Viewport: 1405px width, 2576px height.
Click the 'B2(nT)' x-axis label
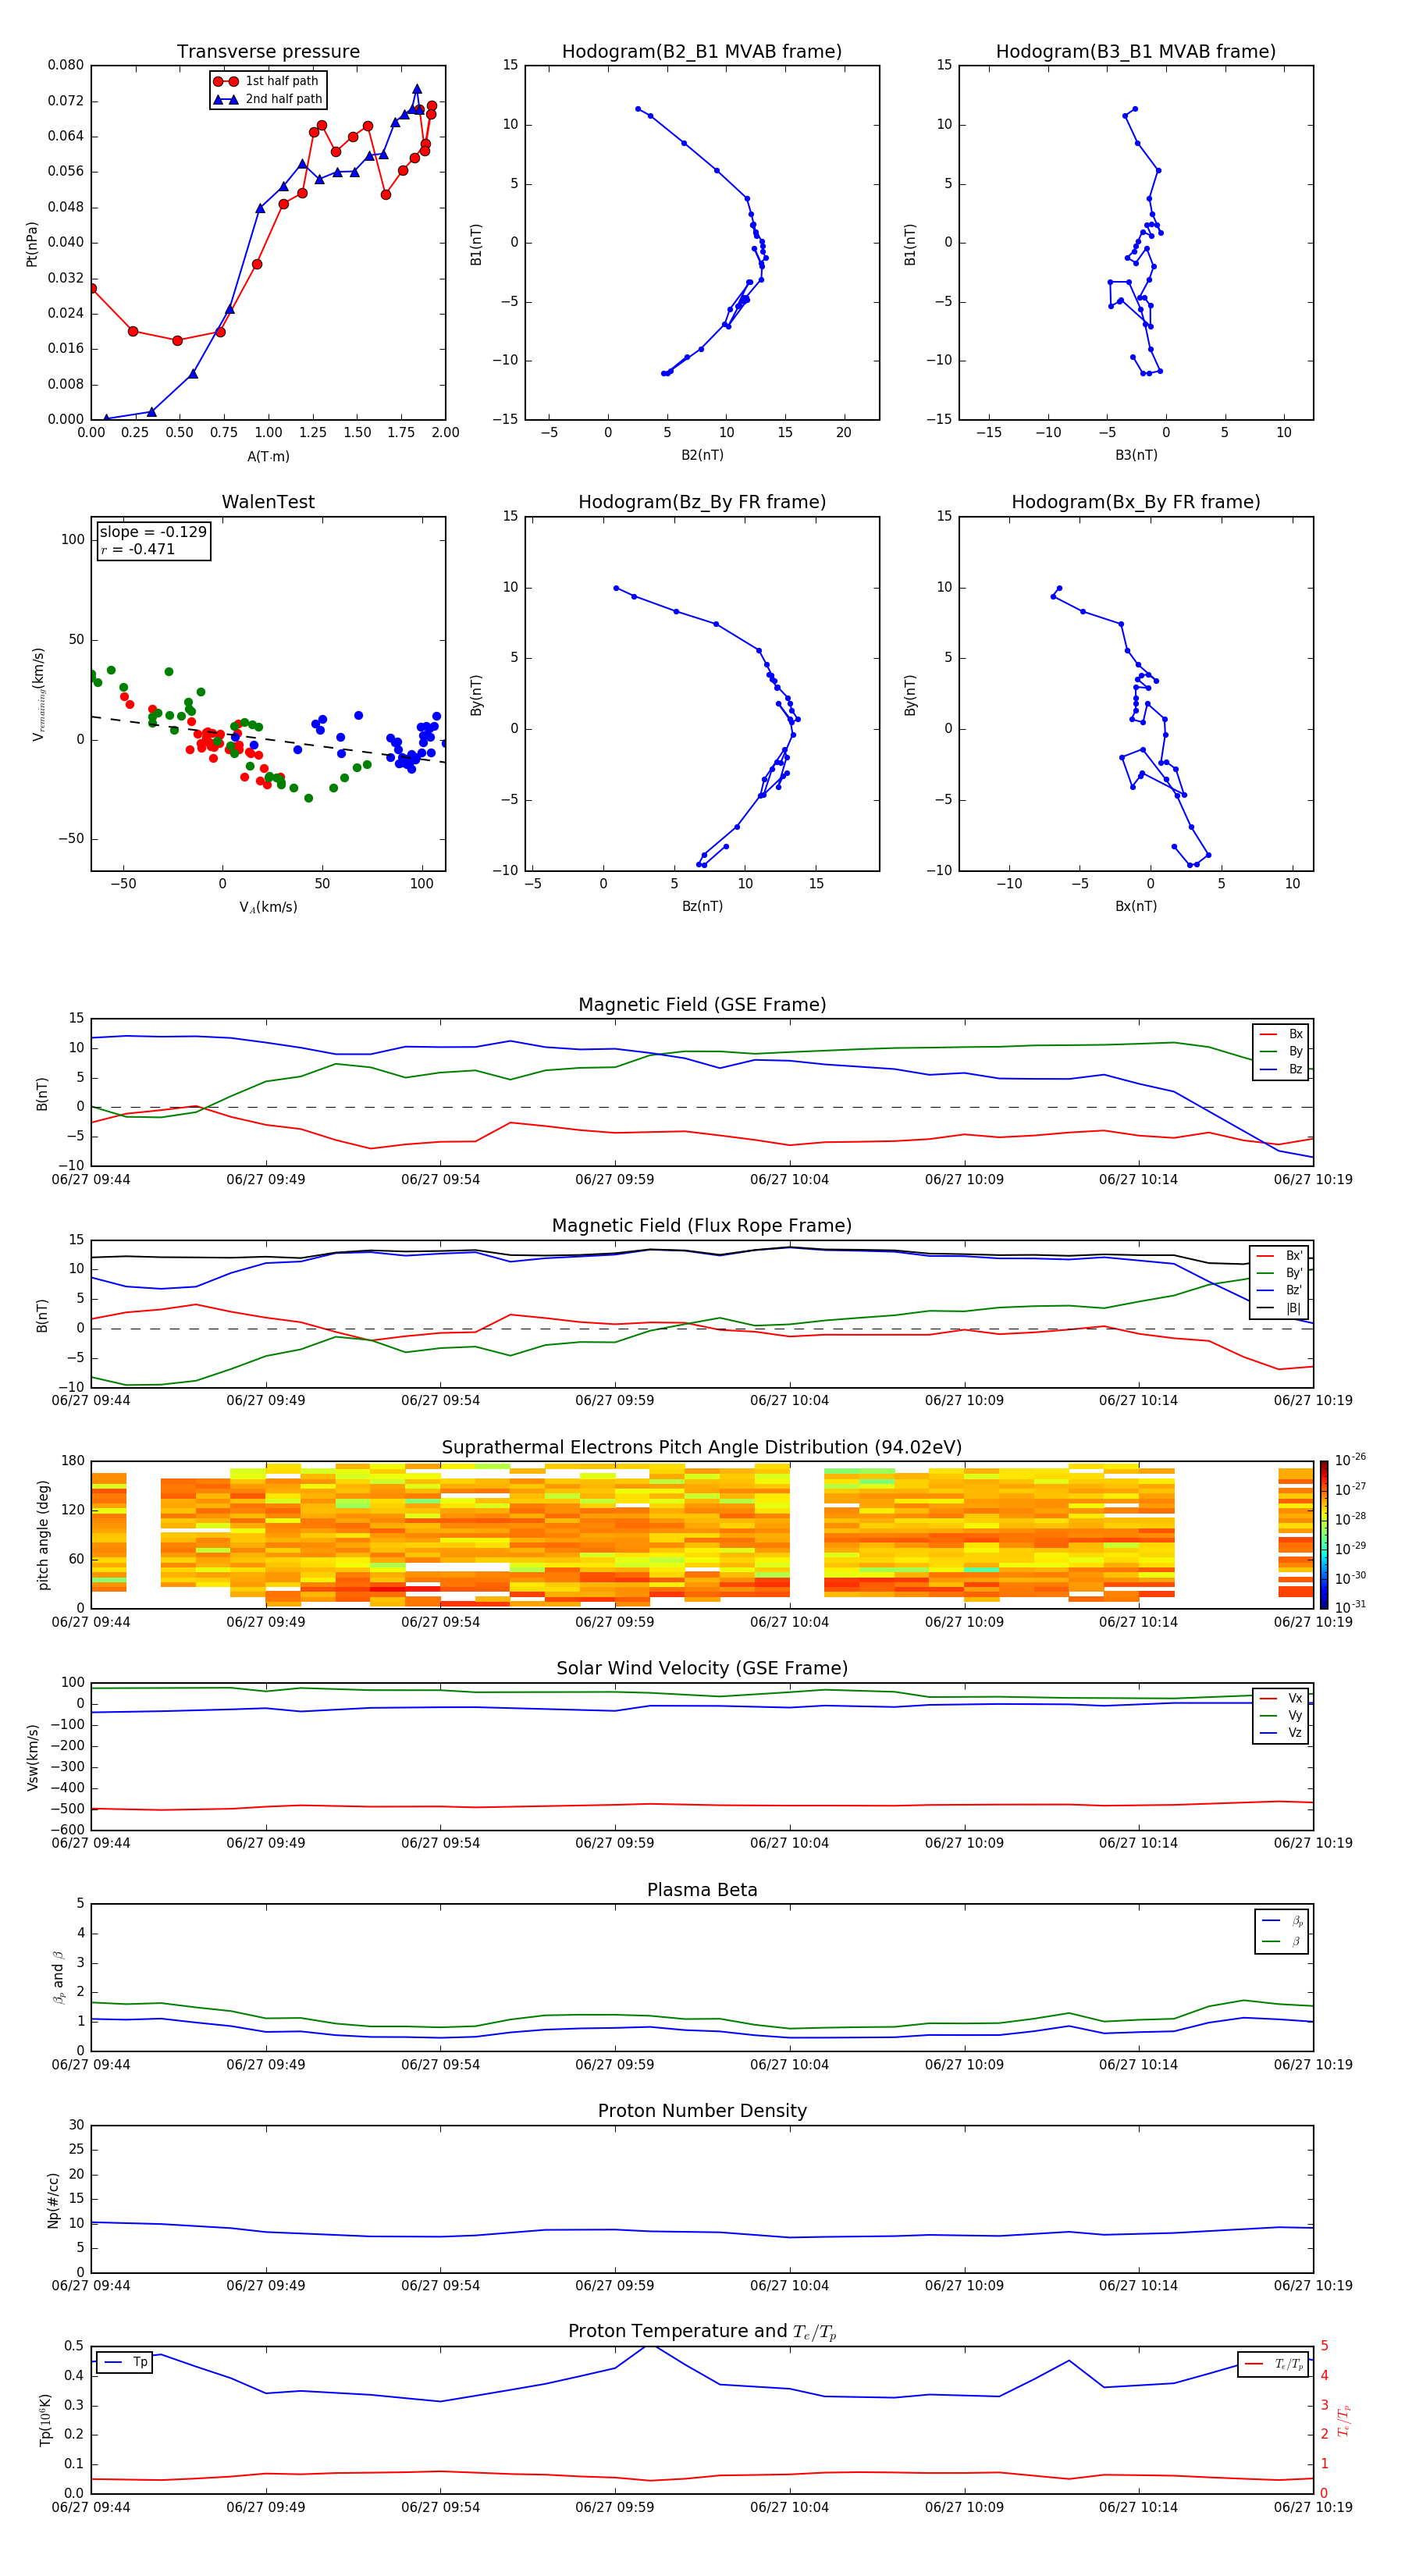point(702,455)
